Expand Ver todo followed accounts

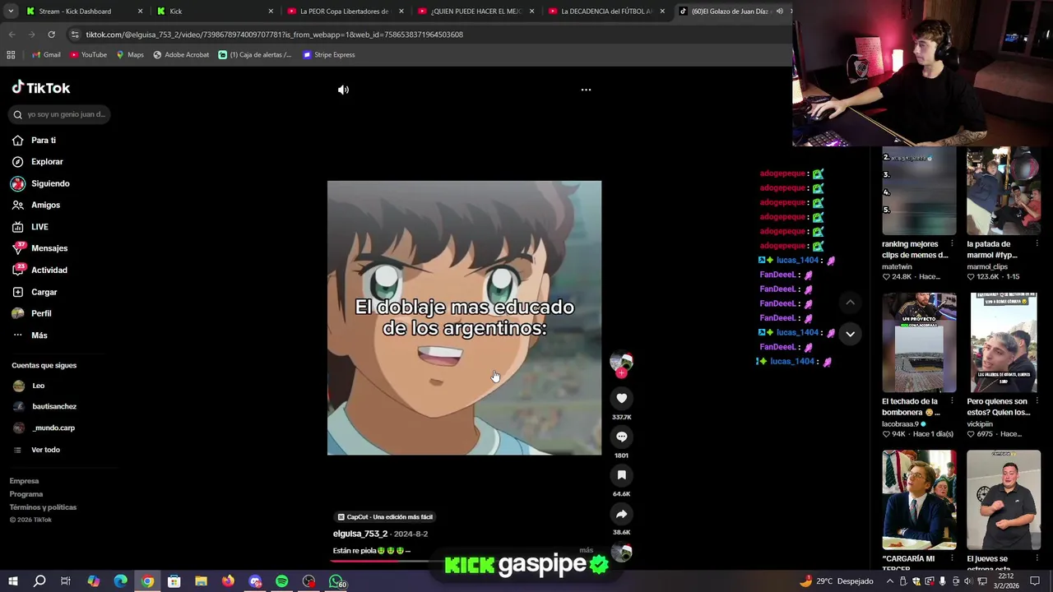tap(37, 450)
